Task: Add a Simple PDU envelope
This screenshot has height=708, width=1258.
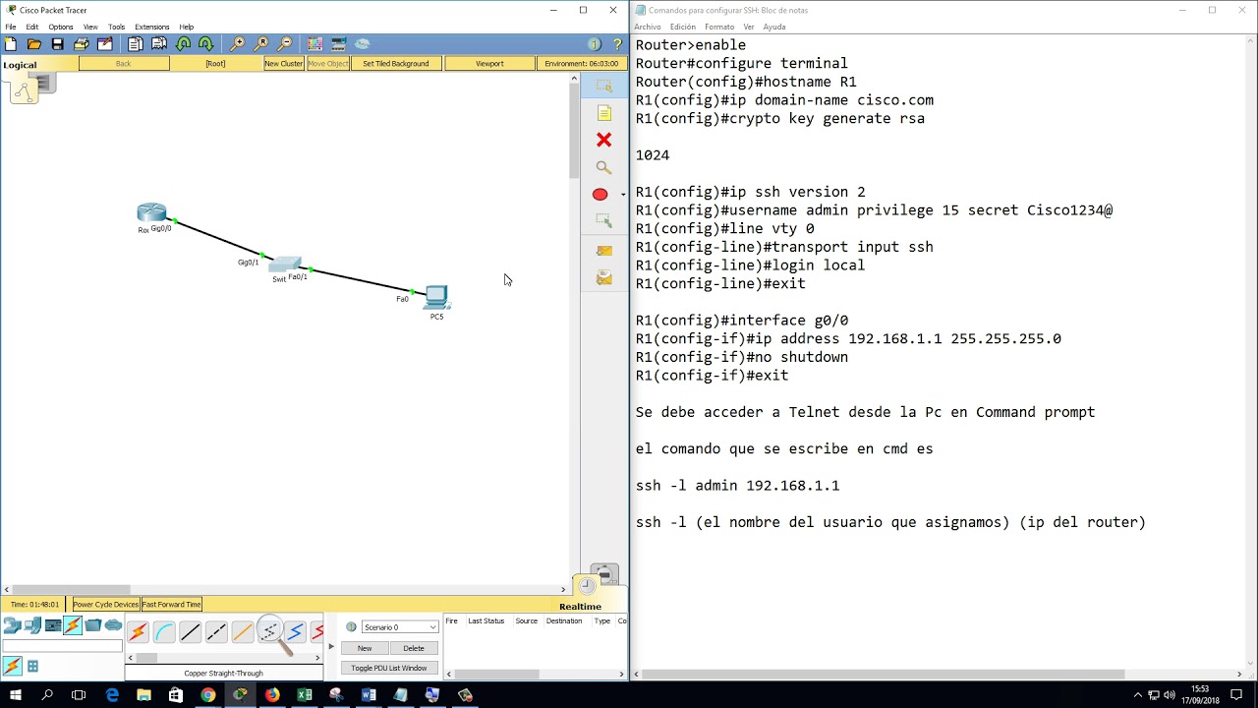Action: click(x=603, y=251)
